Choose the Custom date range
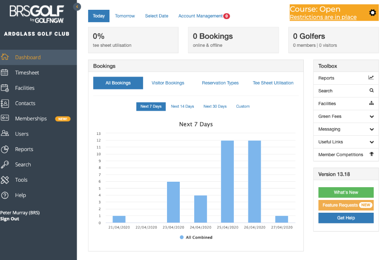Viewport: 383px width, 260px height. [x=243, y=106]
